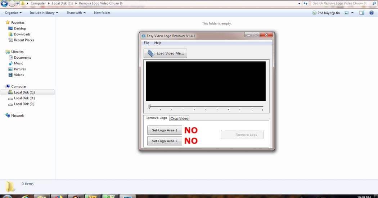This screenshot has height=198, width=378.
Task: Open Explorer help icon
Action: (372, 13)
